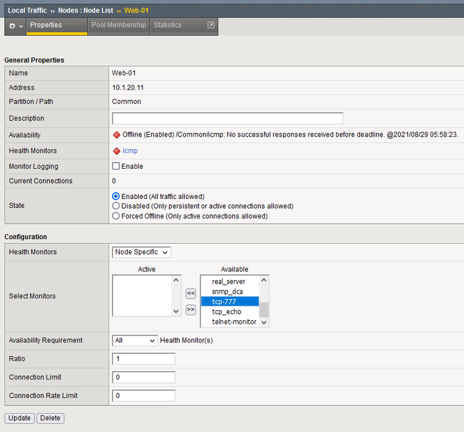This screenshot has height=432, width=464.
Task: Click the pop-out icon beside Statistics
Action: 210,25
